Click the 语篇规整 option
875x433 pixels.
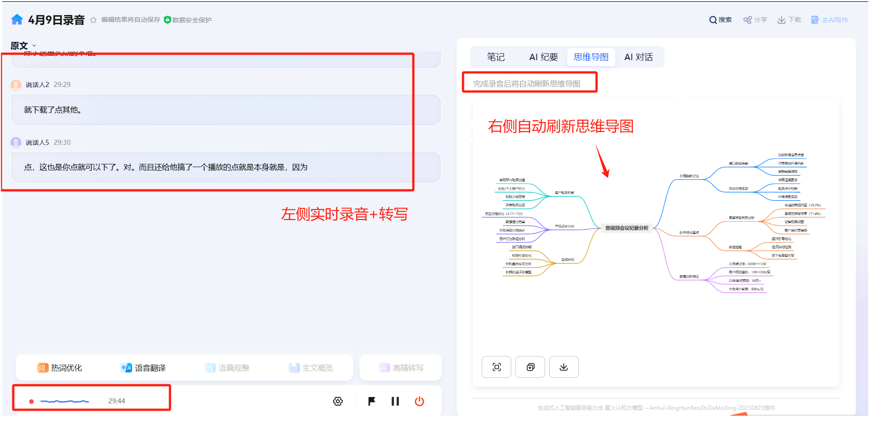tap(227, 368)
